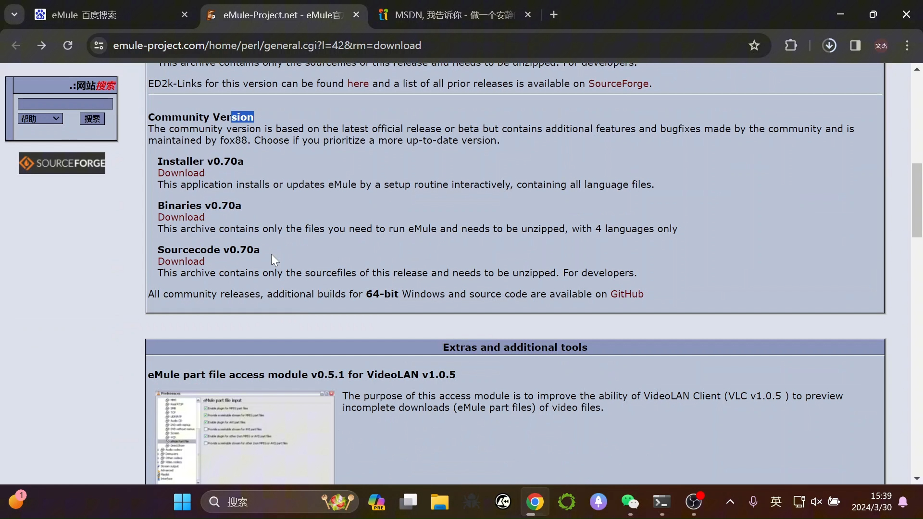Click the site search text field
This screenshot has height=519, width=923.
[x=65, y=103]
